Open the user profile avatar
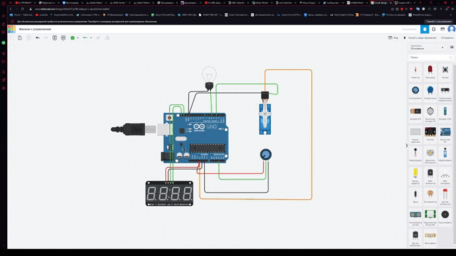456x256 pixels. [451, 29]
